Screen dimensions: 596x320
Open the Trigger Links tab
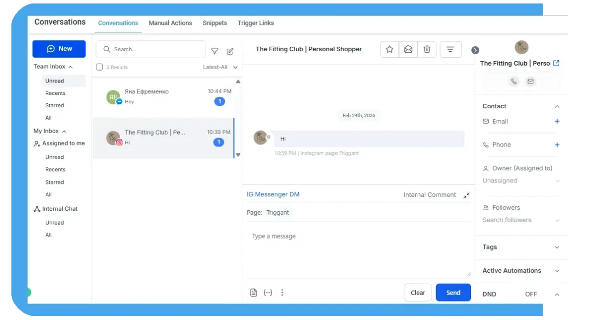pyautogui.click(x=255, y=23)
